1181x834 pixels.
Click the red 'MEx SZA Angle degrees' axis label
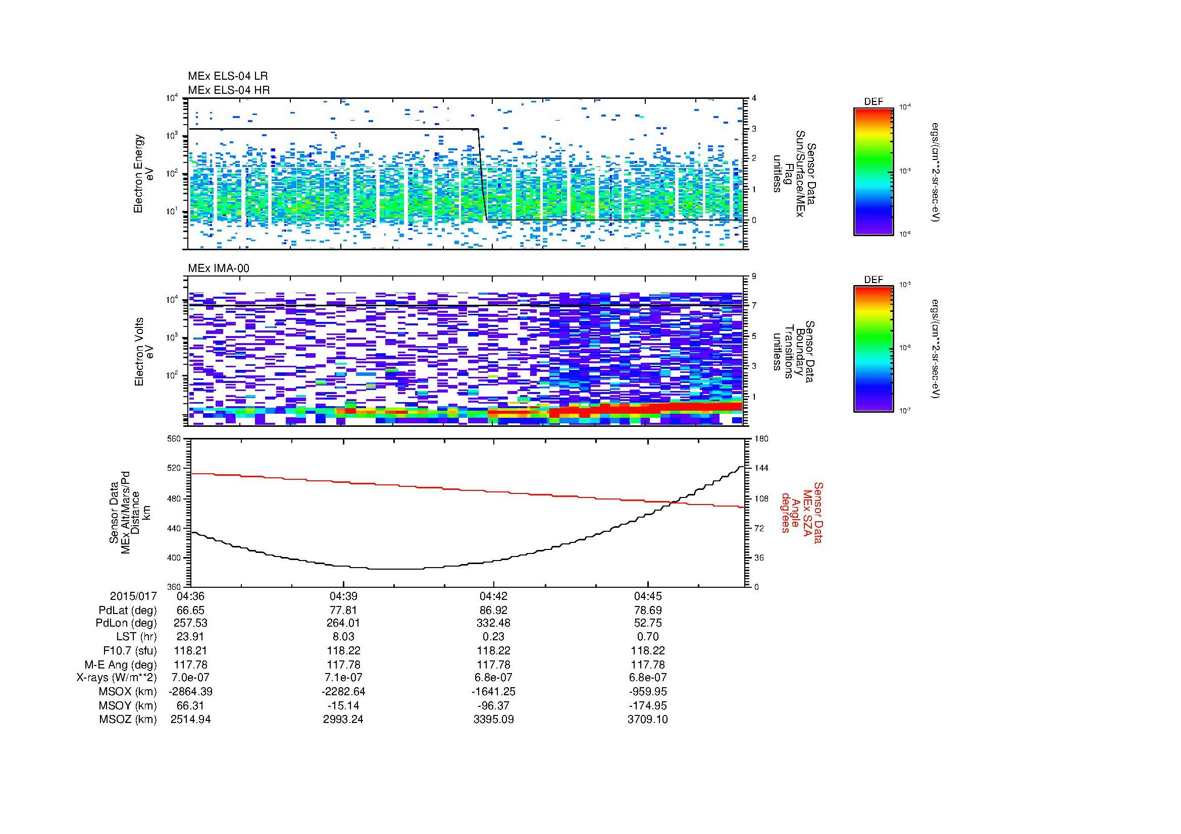(801, 512)
